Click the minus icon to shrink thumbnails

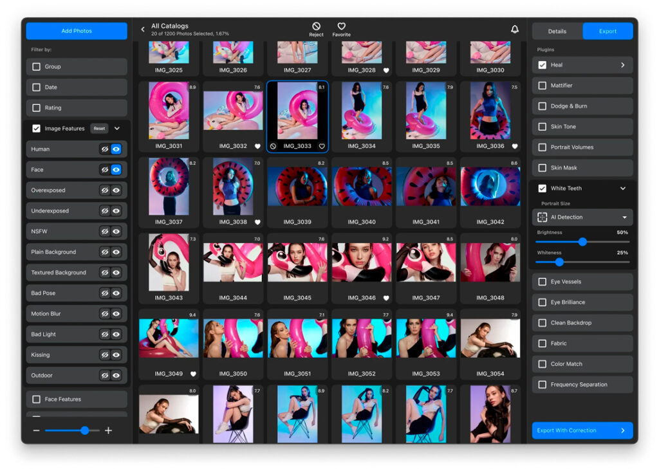37,430
